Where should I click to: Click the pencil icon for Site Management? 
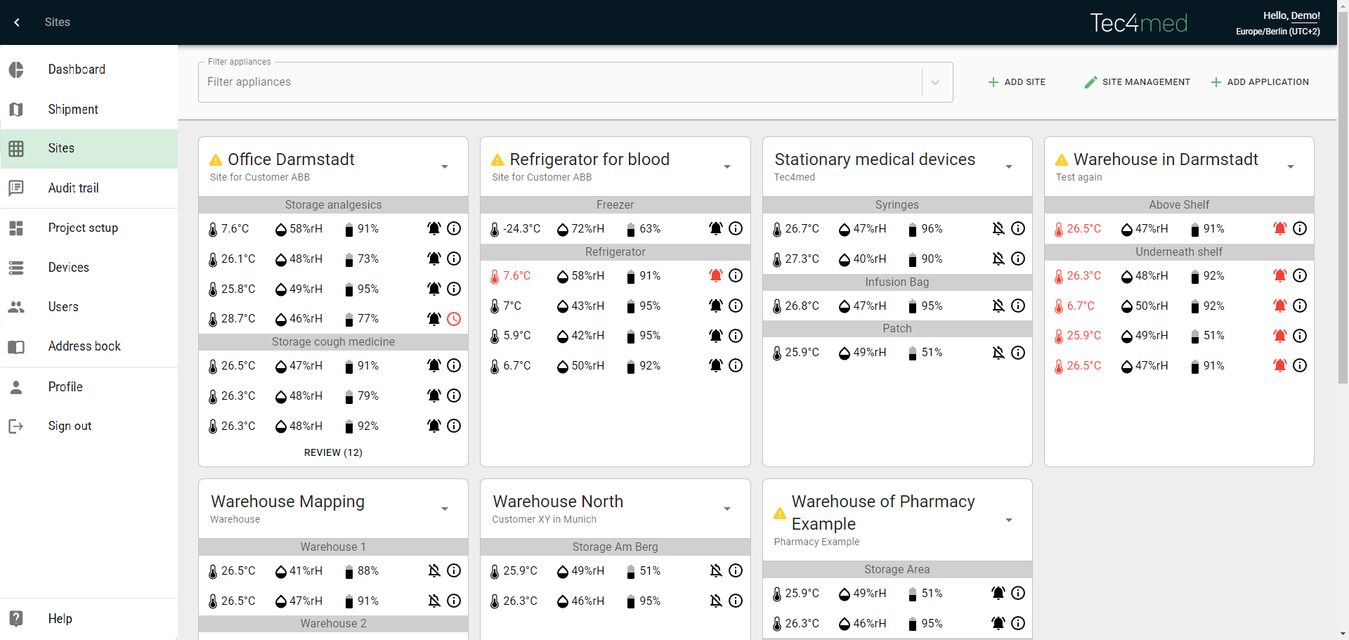tap(1090, 82)
